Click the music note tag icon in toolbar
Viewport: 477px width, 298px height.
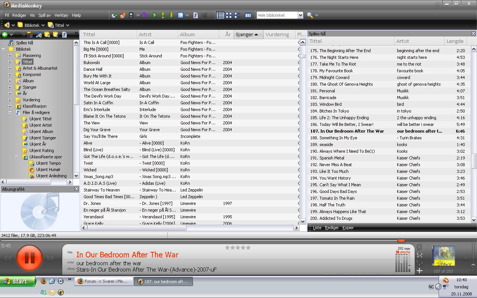(196, 15)
